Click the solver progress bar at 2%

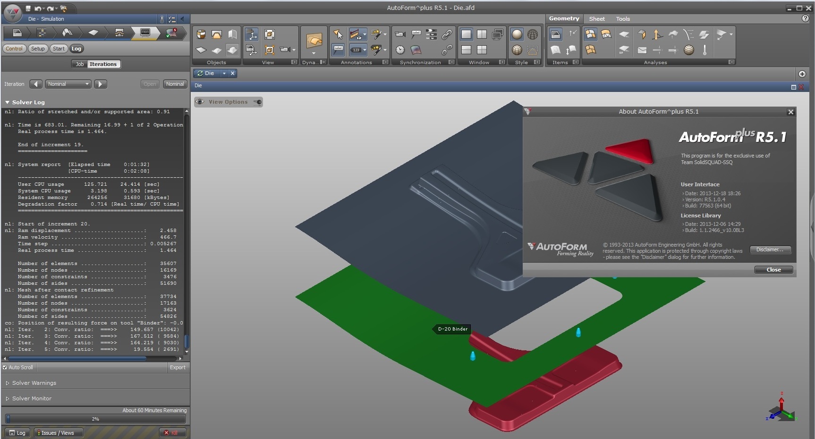[x=95, y=419]
